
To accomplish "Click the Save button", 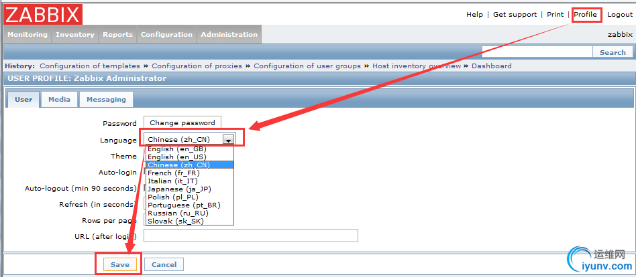I will (120, 264).
